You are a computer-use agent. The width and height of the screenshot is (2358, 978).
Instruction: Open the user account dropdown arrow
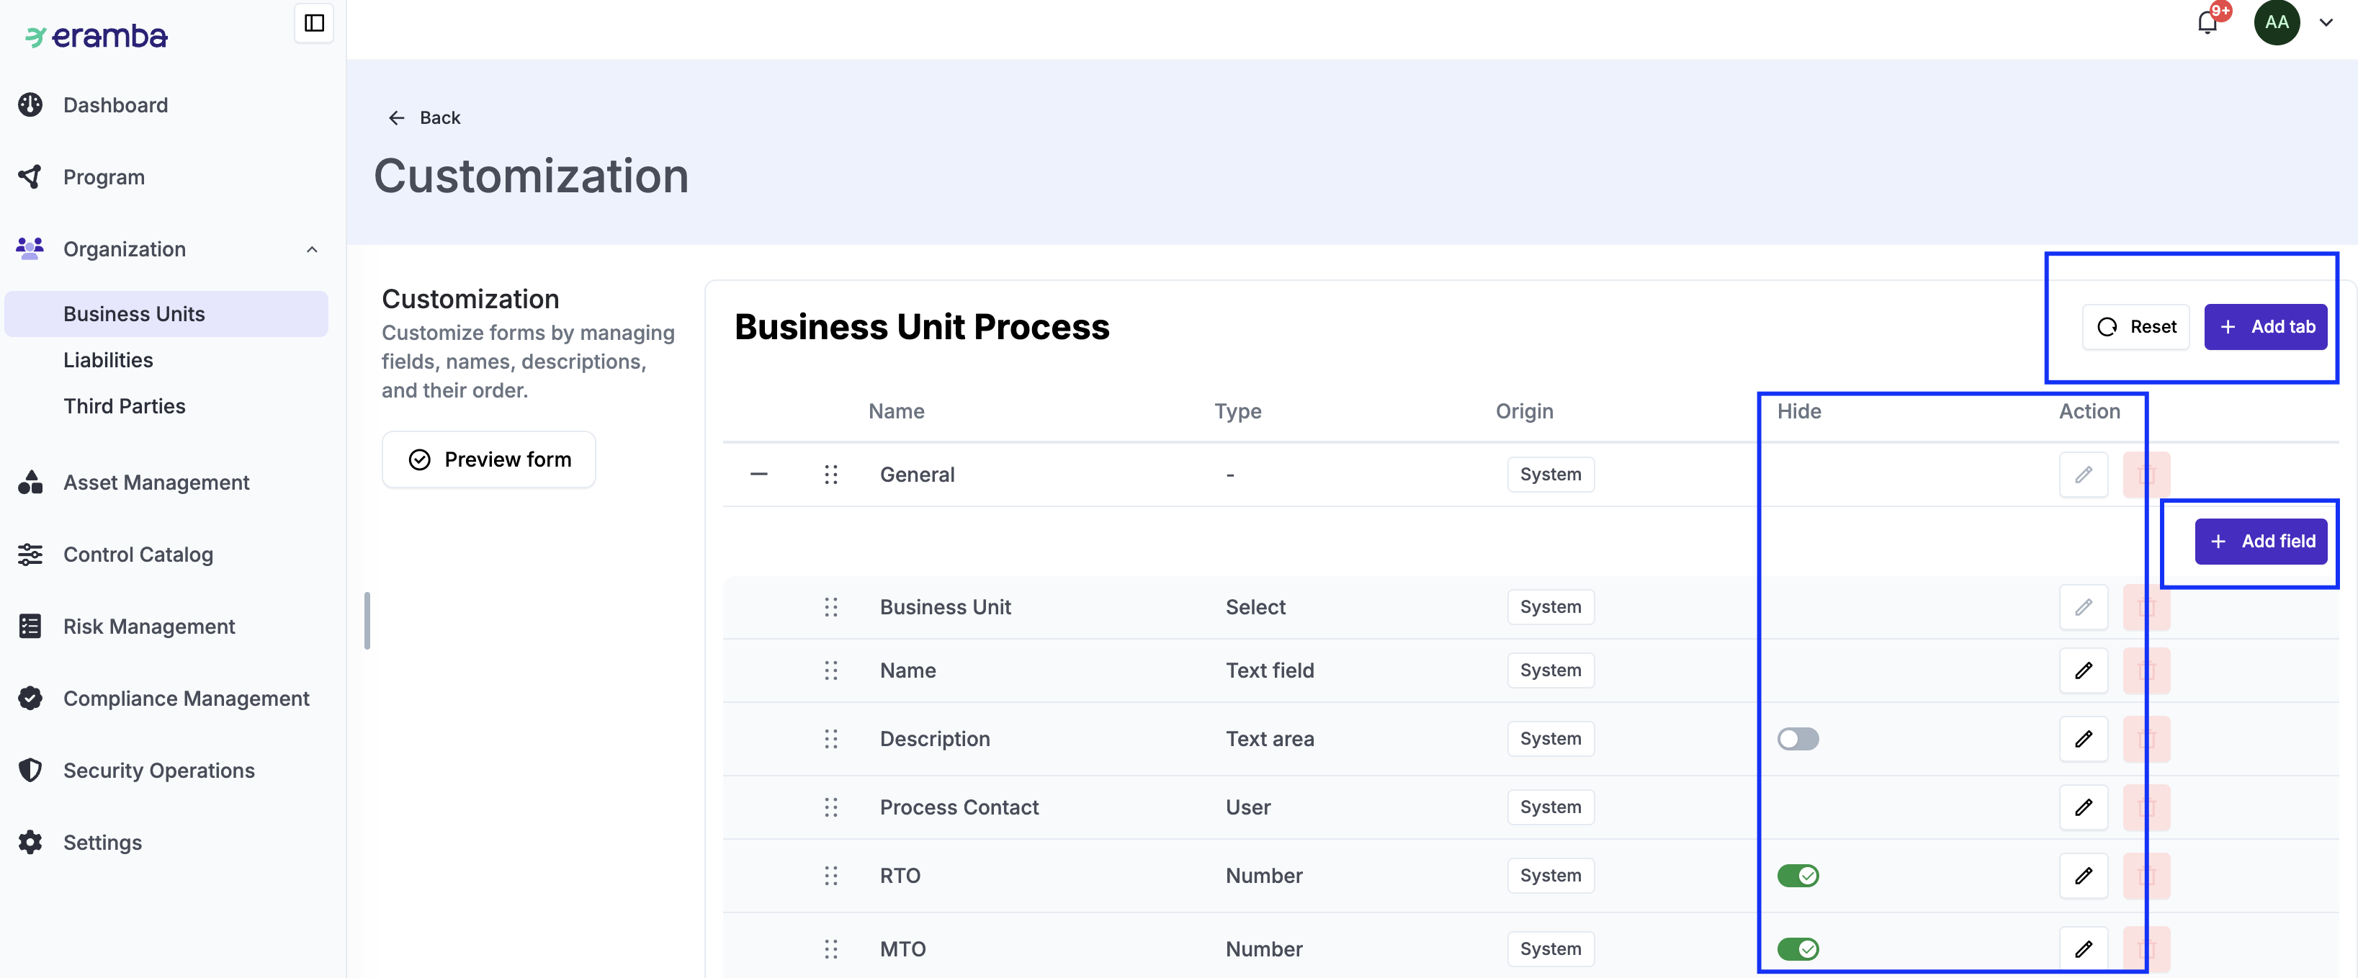tap(2325, 23)
